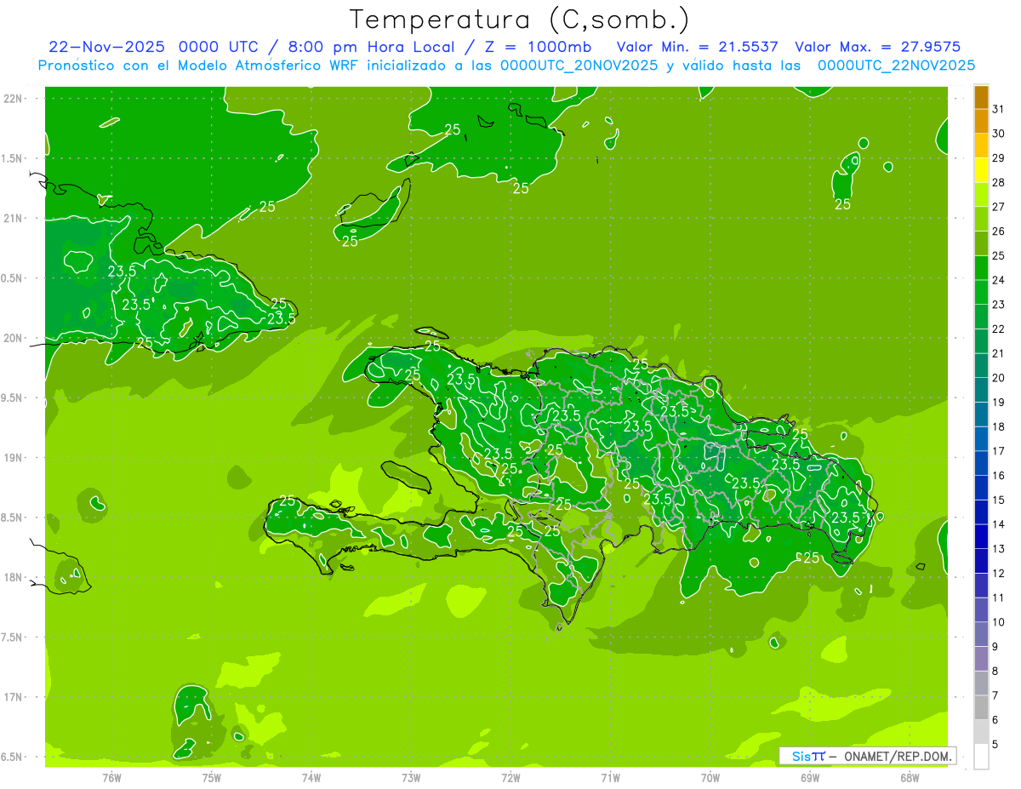
Task: Click the teal legend swatch between 19 and 20
Action: coord(981,390)
